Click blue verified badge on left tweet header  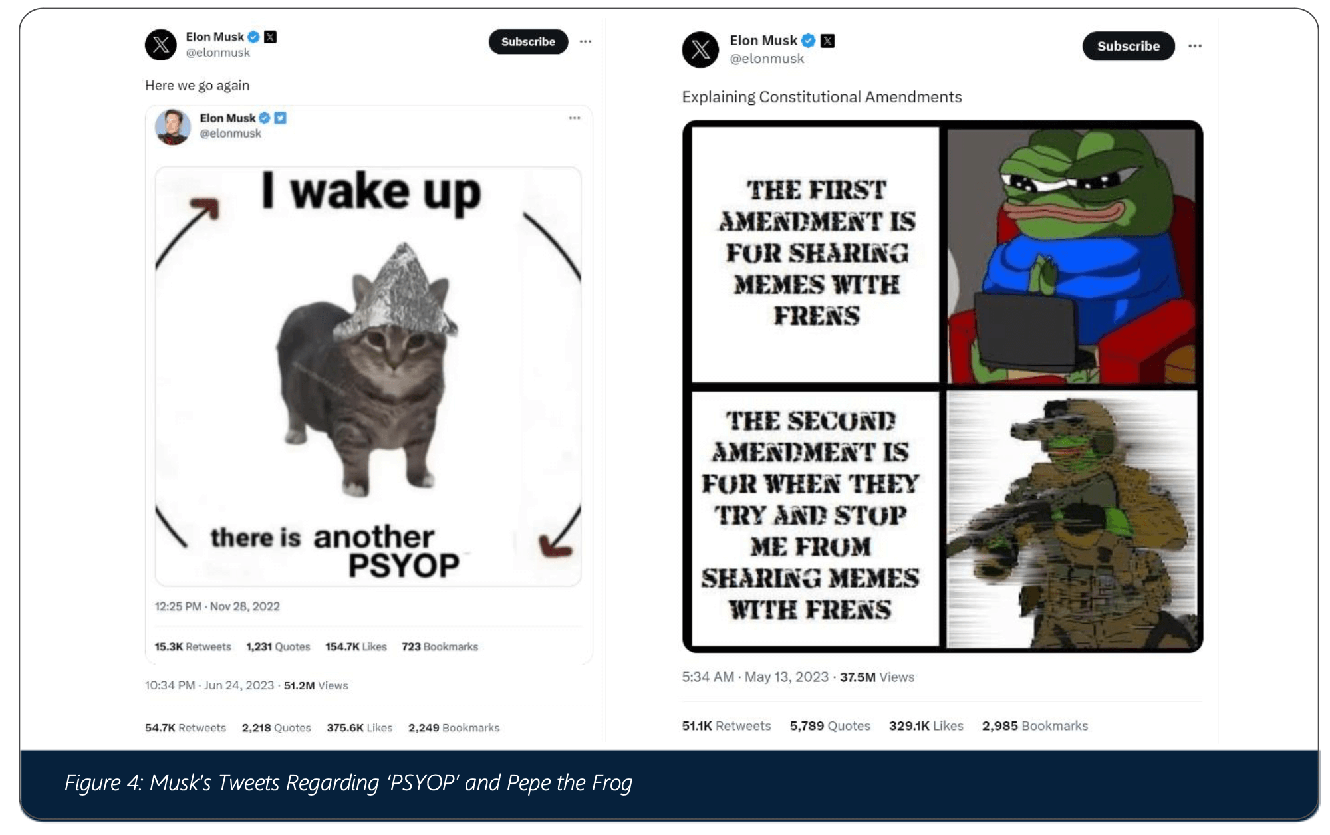[253, 37]
